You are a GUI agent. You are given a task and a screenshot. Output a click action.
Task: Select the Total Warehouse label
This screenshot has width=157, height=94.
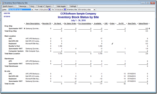(x=11, y=66)
